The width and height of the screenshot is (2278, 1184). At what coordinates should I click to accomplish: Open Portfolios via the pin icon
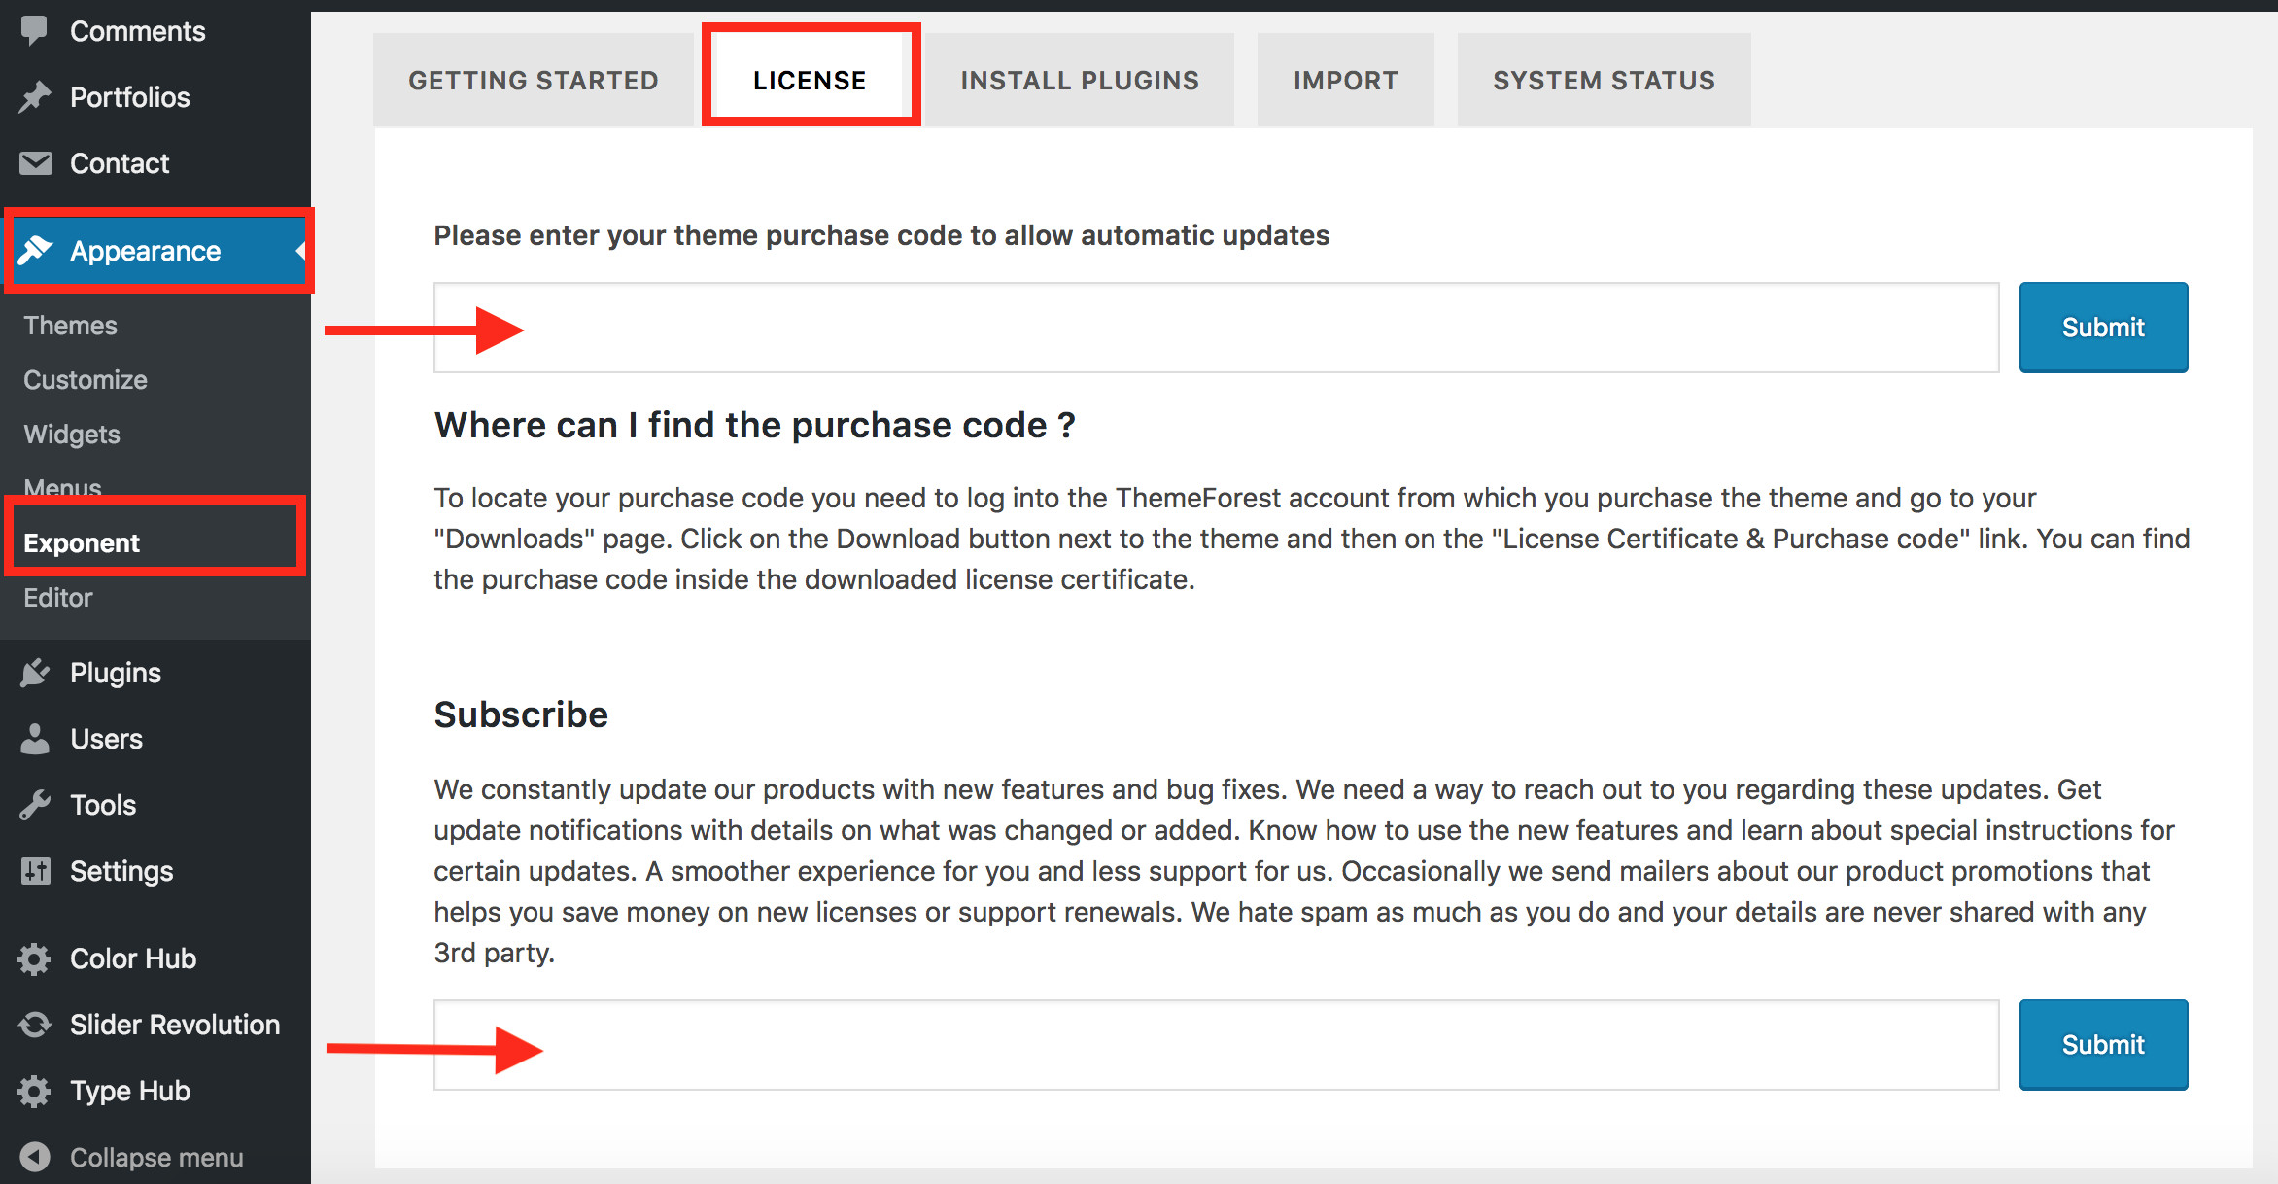click(35, 96)
